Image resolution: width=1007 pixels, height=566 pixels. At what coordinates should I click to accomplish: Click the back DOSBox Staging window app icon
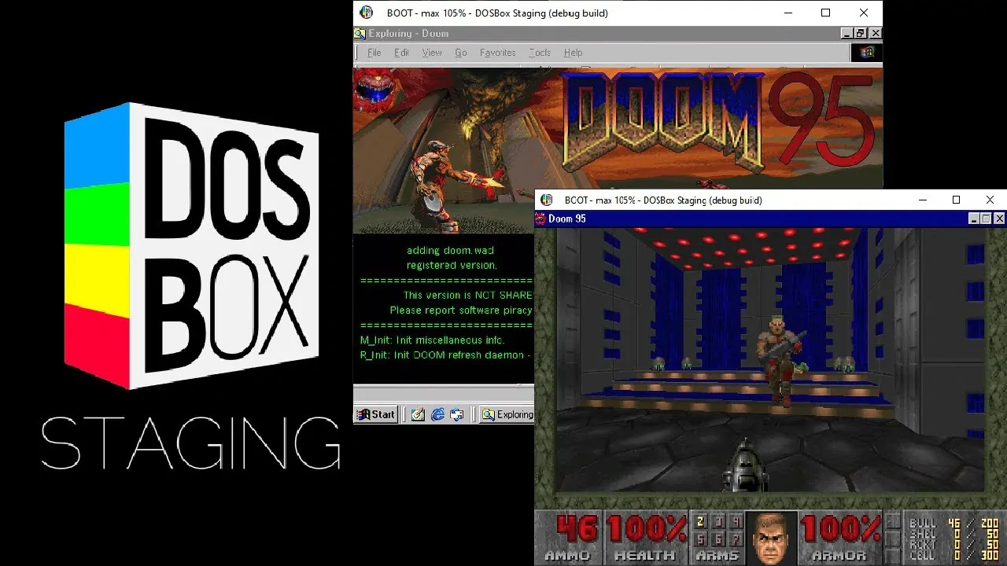coord(366,13)
